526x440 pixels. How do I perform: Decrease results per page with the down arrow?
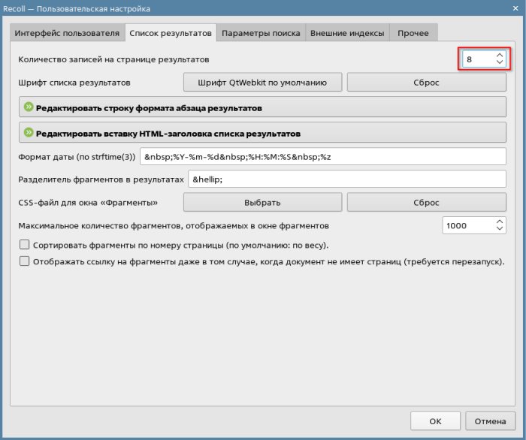point(500,62)
